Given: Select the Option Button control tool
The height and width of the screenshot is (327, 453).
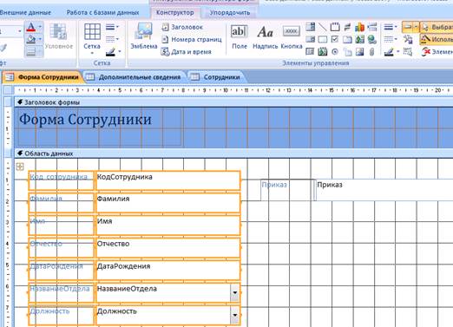Looking at the screenshot, I should coord(335,52).
